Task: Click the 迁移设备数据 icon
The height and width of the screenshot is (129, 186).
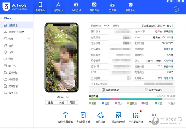Action: (x=136, y=115)
